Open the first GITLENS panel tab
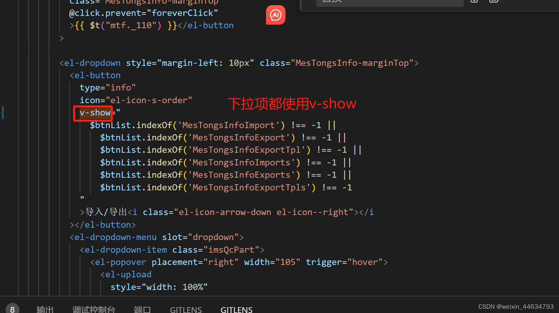 [186, 309]
